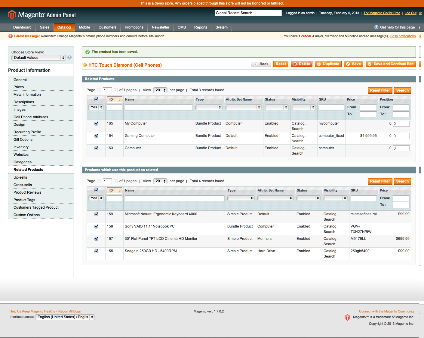The width and height of the screenshot is (424, 338).
Task: Open the Catalog menu
Action: pyautogui.click(x=64, y=27)
